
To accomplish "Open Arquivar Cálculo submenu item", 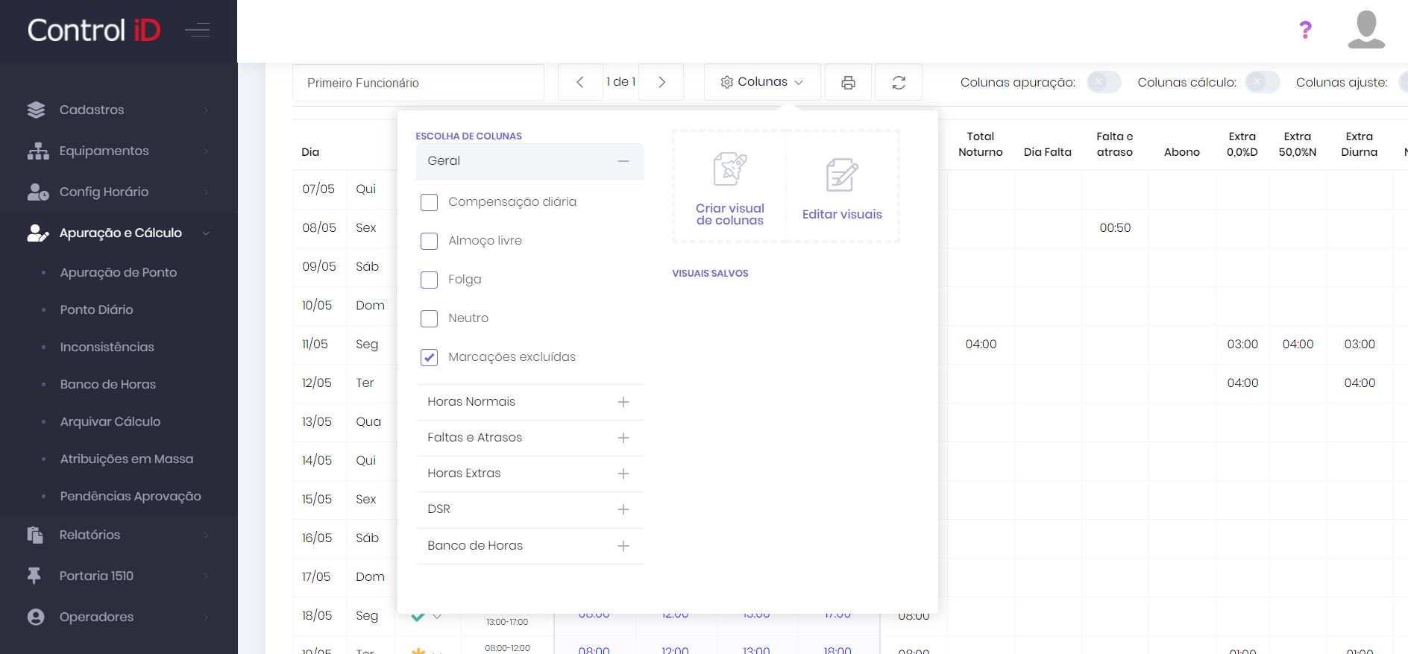I will 110,421.
